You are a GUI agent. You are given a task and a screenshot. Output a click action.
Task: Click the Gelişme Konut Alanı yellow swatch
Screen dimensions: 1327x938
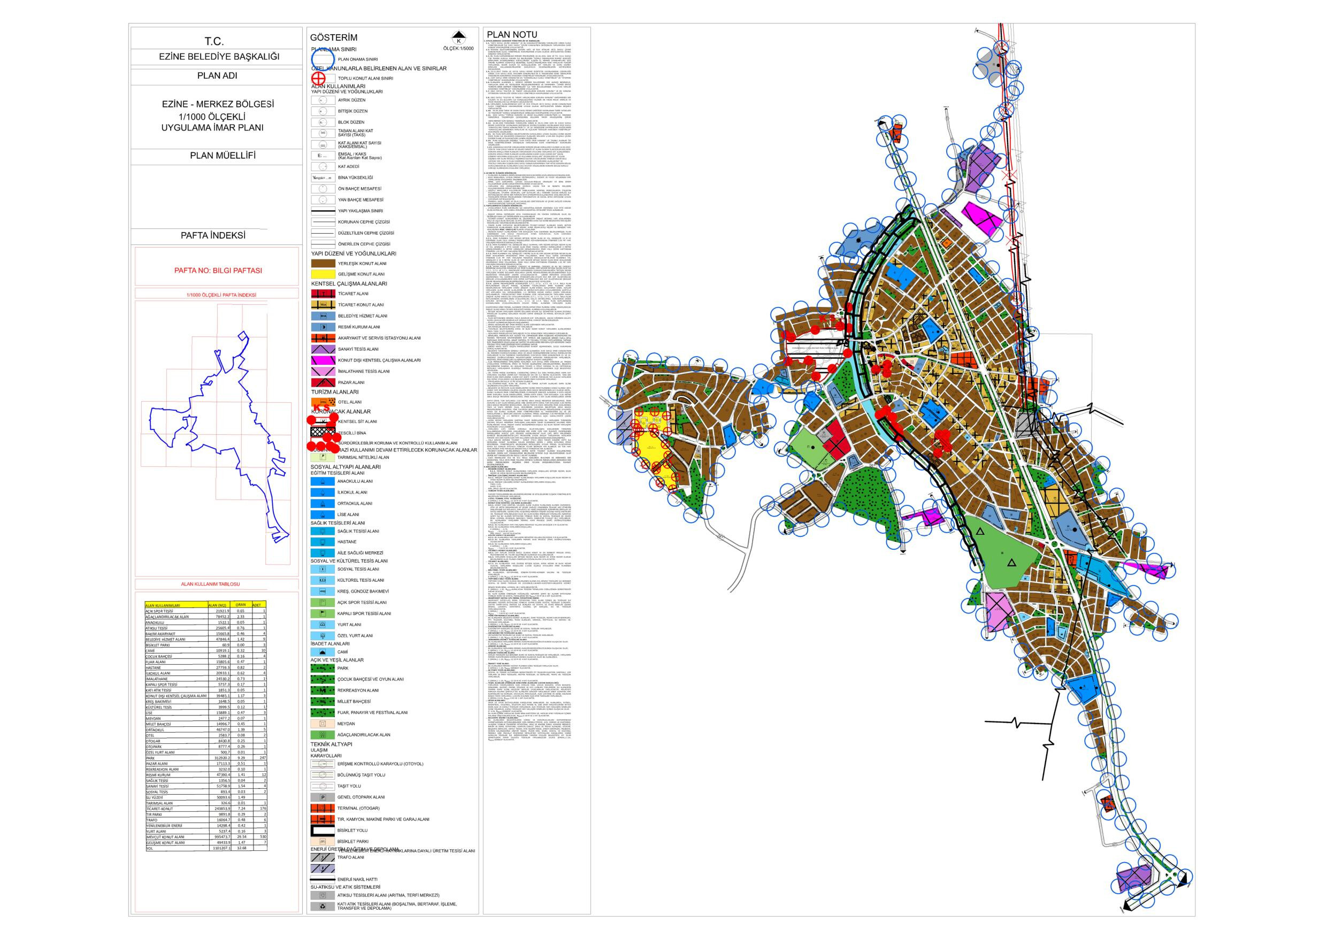click(323, 274)
